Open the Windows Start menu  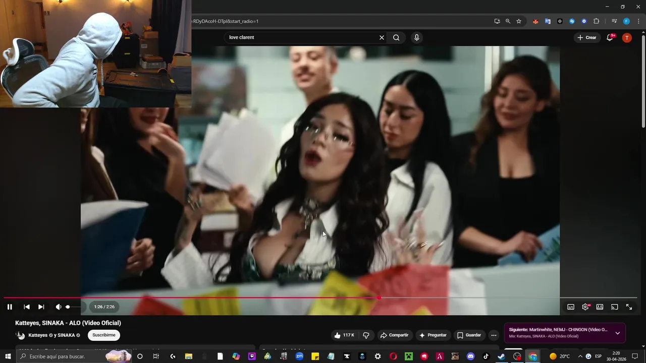pos(8,356)
